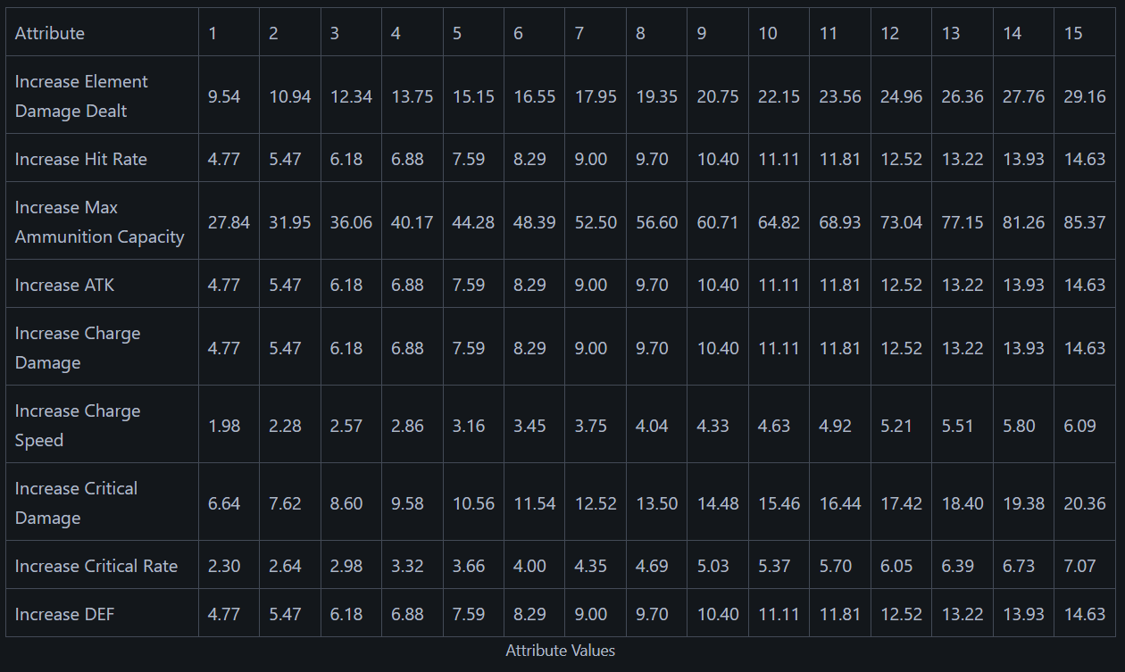Screen dimensions: 1125x672
Task: Click the "Attribute Values" table caption
Action: 561,651
